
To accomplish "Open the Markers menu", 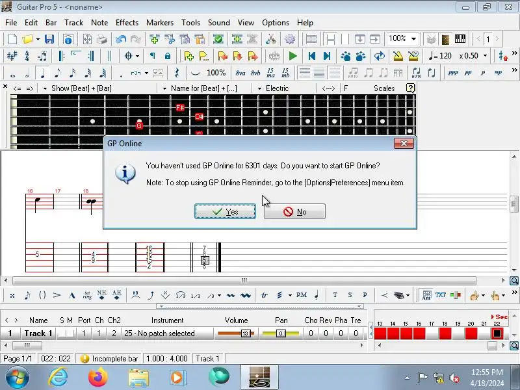I will click(x=160, y=23).
